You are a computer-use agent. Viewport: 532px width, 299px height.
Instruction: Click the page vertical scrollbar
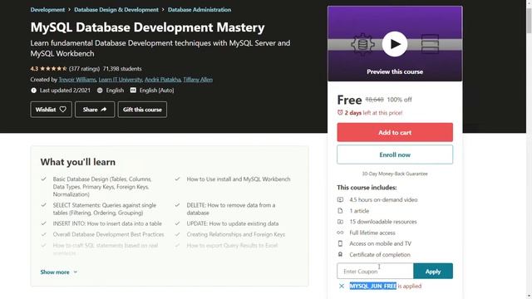[x=529, y=21]
